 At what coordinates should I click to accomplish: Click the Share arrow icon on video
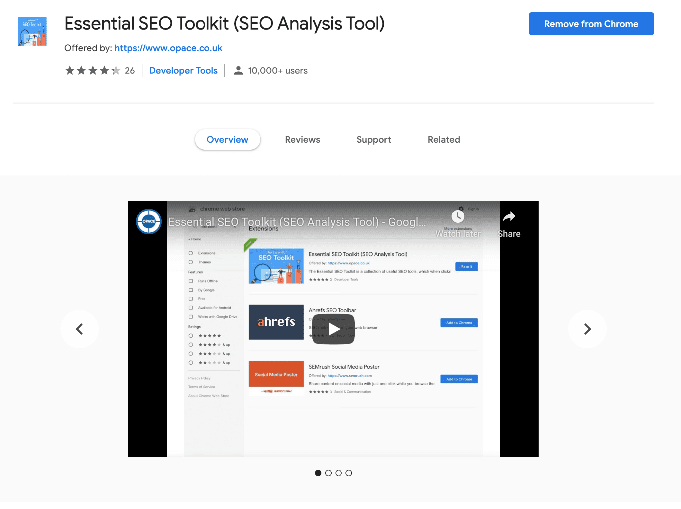509,217
